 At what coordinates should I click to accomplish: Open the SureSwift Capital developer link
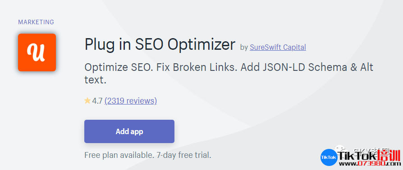[278, 47]
